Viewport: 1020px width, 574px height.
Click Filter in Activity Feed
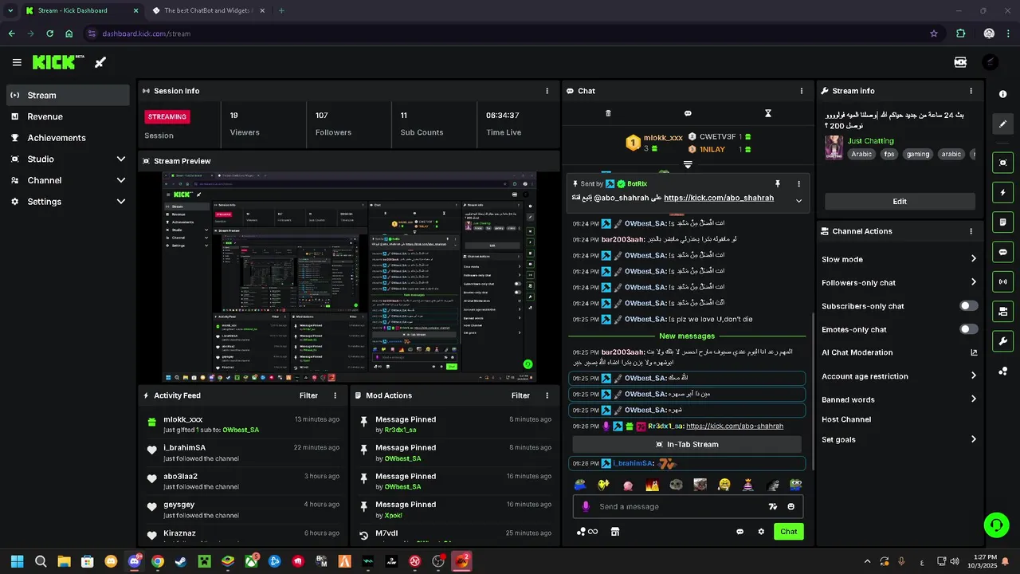pyautogui.click(x=308, y=395)
